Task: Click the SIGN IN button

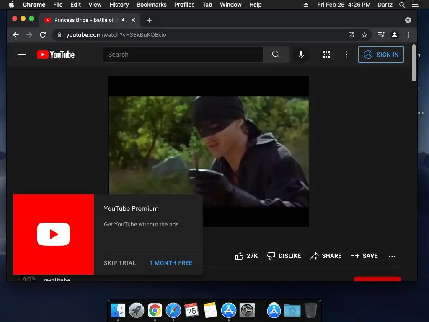Action: (381, 55)
